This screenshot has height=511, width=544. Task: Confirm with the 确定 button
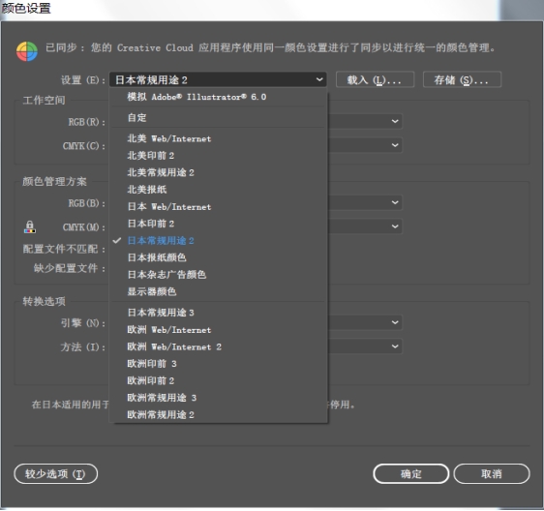411,473
